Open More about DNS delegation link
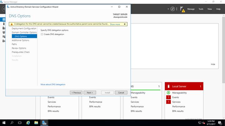 point(53,84)
